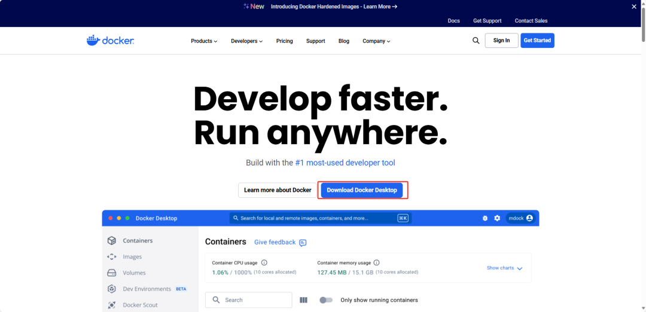This screenshot has height=312, width=646.
Task: Click the Dev Environments label in the sidebar
Action: [147, 289]
